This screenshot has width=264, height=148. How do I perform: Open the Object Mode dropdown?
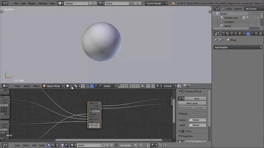coord(53,86)
